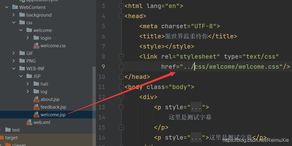Click the WEB-INF folder icon
Image resolution: width=292 pixels, height=146 pixels.
[x=22, y=68]
